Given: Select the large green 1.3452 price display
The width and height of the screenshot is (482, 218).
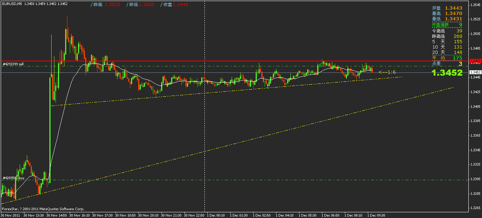Looking at the screenshot, I should point(447,73).
